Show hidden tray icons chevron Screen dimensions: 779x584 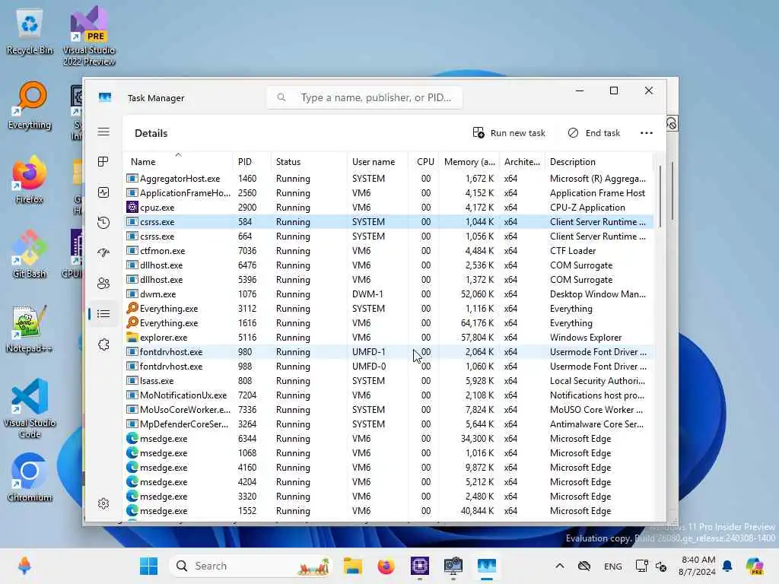[559, 566]
